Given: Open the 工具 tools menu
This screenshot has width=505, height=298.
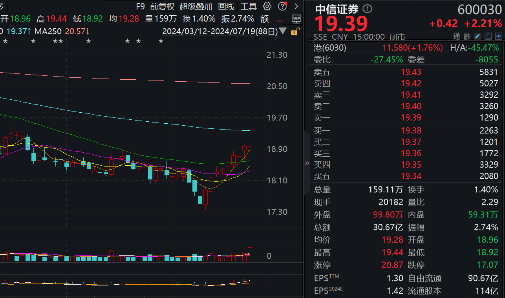Looking at the screenshot, I should tap(248, 6).
